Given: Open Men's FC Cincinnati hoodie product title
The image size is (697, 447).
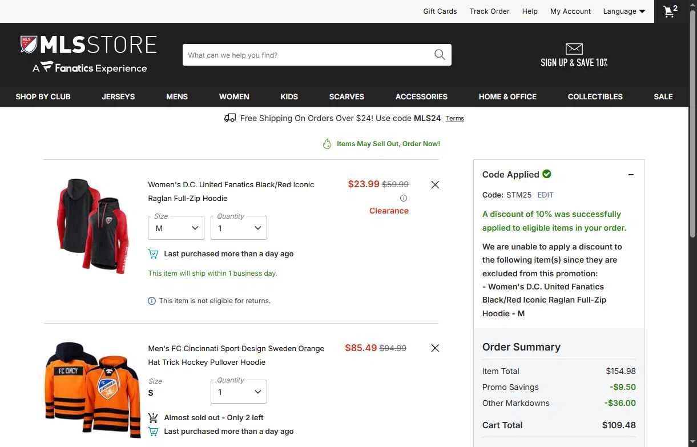Looking at the screenshot, I should pyautogui.click(x=236, y=355).
